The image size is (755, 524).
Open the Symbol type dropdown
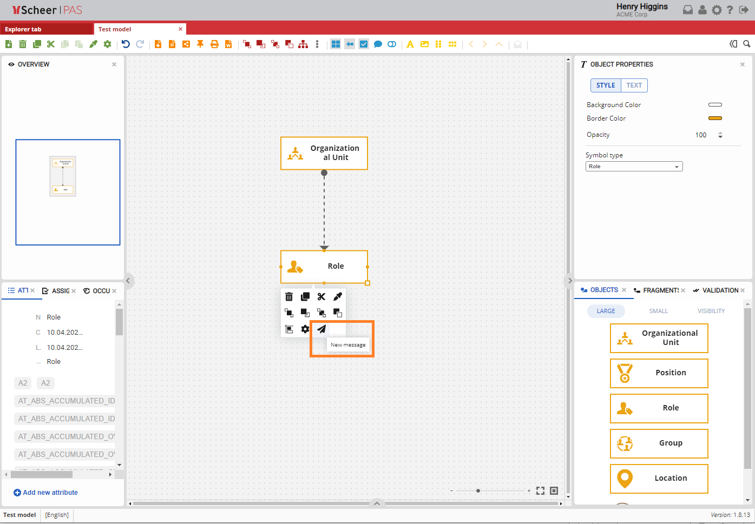[634, 167]
